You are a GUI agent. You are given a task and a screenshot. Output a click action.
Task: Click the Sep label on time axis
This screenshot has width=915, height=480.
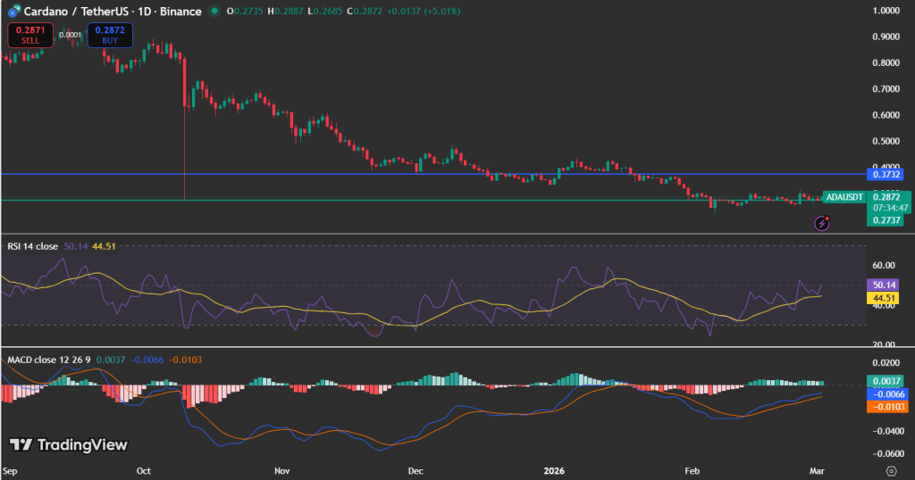click(x=10, y=471)
